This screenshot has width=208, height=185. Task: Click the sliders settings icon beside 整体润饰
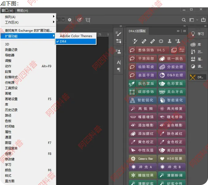click(182, 50)
